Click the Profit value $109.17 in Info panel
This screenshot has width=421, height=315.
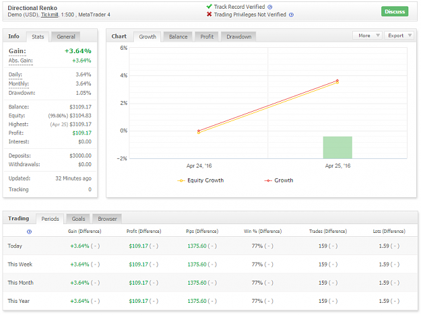click(x=82, y=133)
